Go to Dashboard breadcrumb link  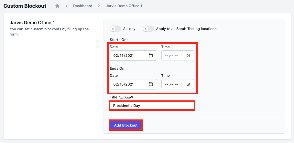click(x=83, y=6)
